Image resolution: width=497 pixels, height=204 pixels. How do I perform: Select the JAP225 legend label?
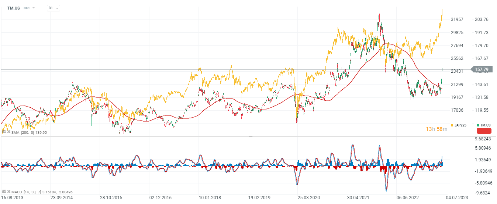point(460,125)
